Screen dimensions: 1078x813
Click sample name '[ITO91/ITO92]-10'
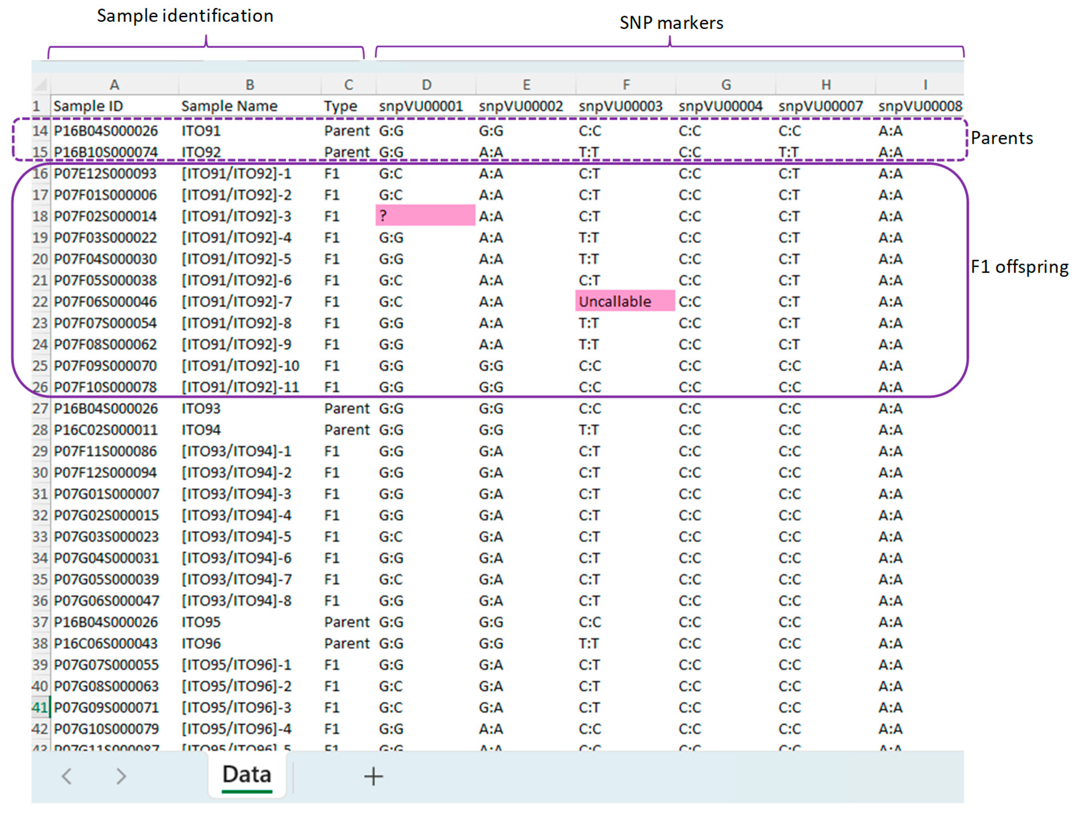240,366
